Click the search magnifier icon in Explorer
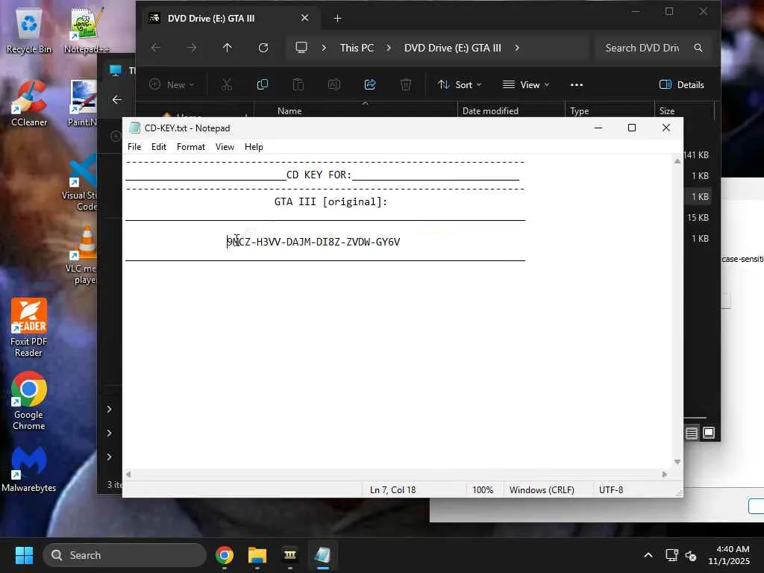The height and width of the screenshot is (573, 764). click(x=698, y=48)
